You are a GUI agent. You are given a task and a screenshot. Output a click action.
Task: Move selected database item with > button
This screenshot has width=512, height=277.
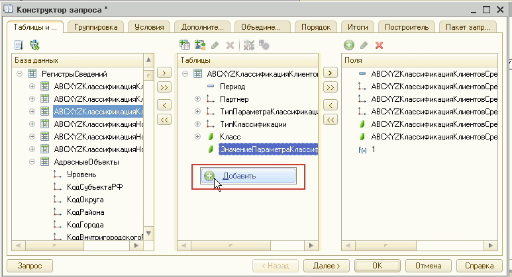[164, 73]
